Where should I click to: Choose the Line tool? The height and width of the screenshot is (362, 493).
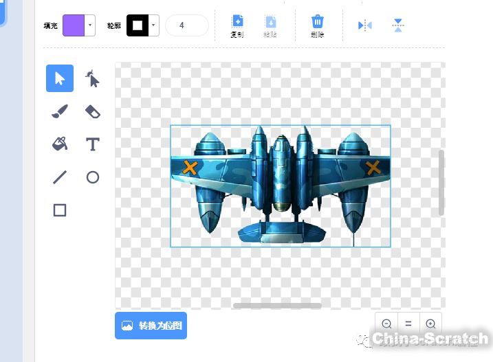click(60, 177)
